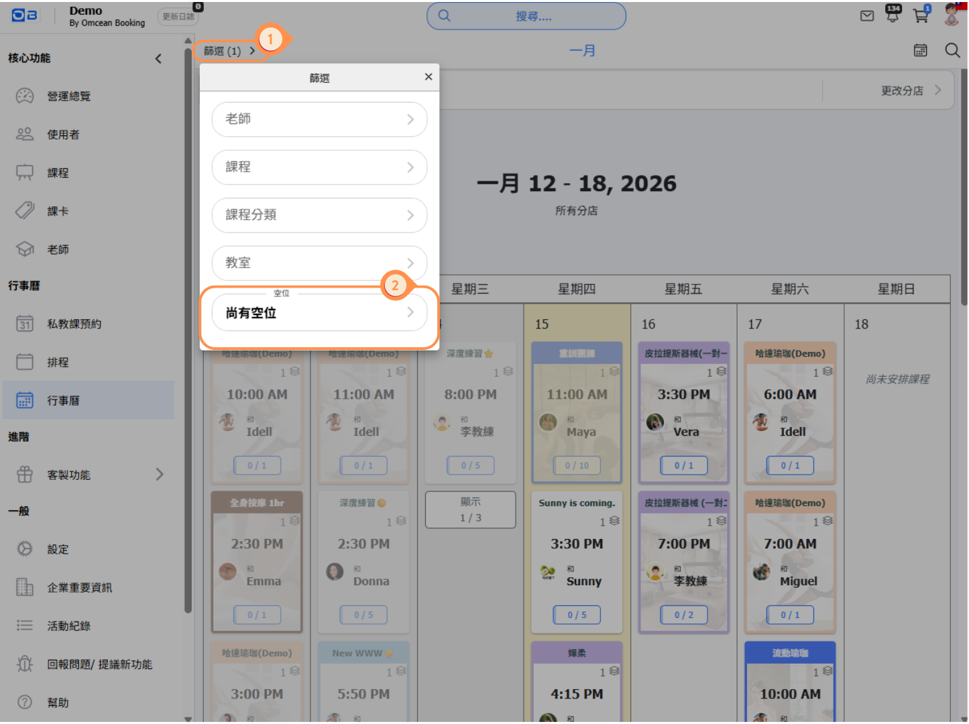Go to 私教課預約 in sidebar
The height and width of the screenshot is (724, 969).
click(74, 324)
